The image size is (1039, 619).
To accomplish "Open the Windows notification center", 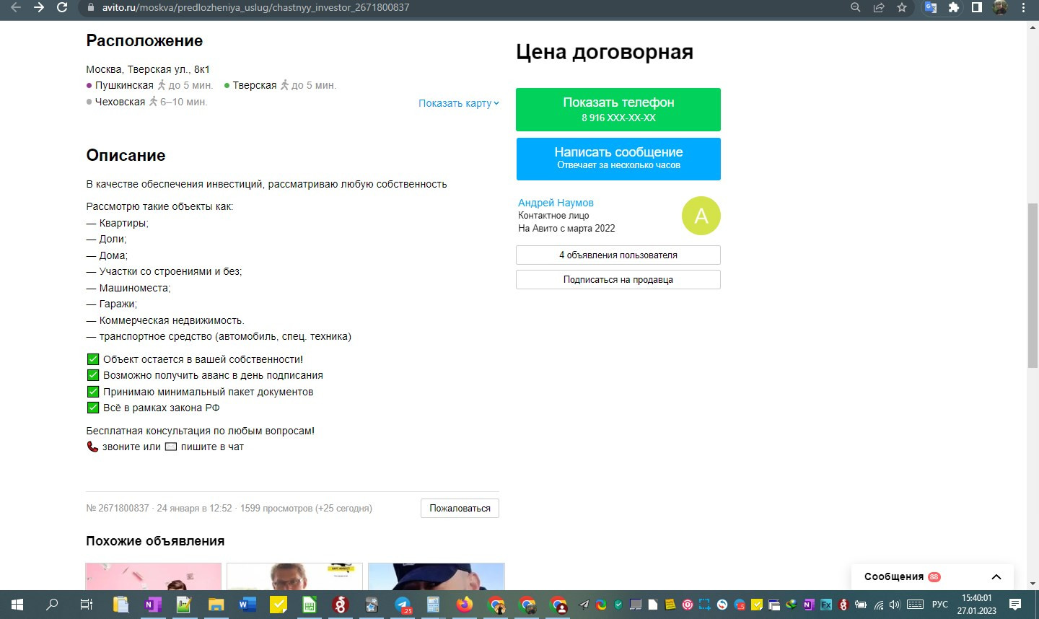I will pos(1015,605).
